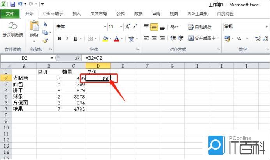Image resolution: width=270 pixels, height=160 pixels.
Task: Expand the 粘贴 options arrow
Action: tap(34, 41)
